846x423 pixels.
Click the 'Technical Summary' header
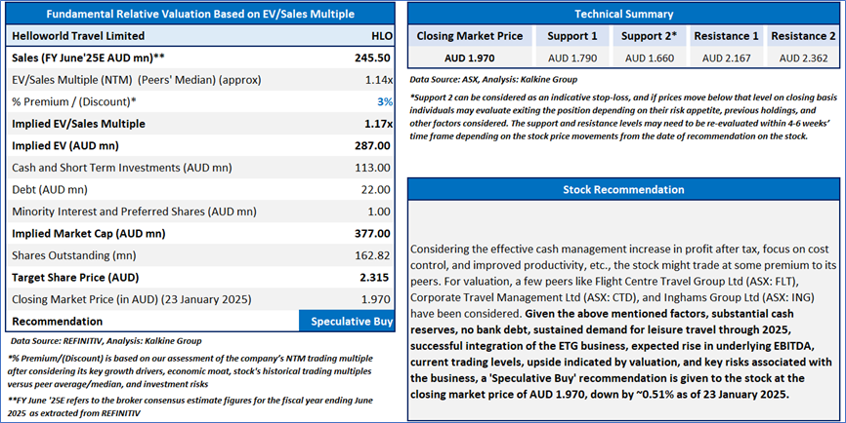[x=623, y=14]
